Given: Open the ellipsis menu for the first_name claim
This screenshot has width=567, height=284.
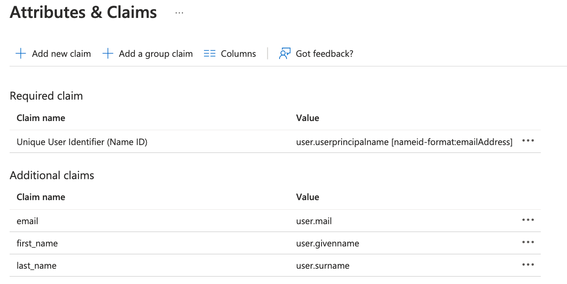Looking at the screenshot, I should click(x=528, y=242).
